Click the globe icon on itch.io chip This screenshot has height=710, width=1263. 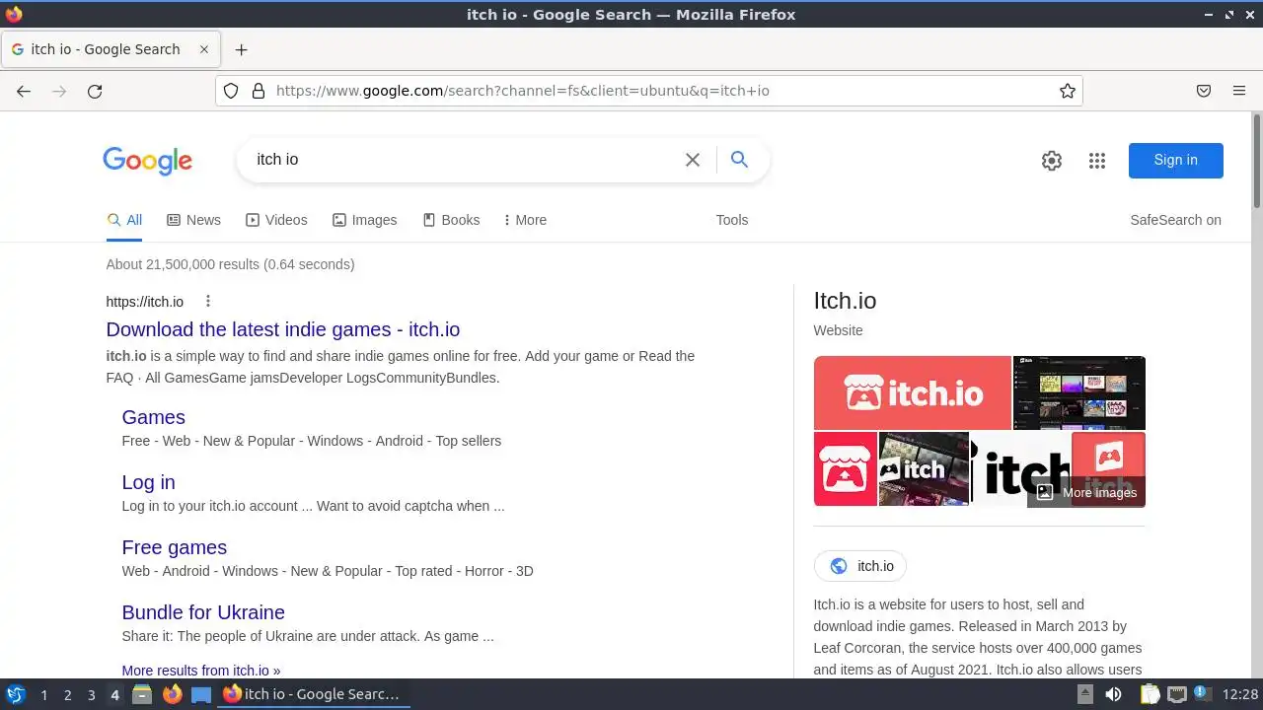pyautogui.click(x=839, y=566)
